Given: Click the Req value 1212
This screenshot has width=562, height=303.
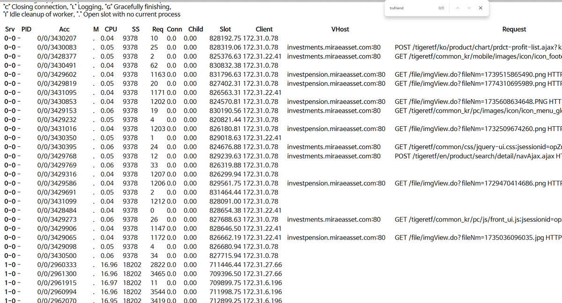Looking at the screenshot, I should (x=158, y=202).
